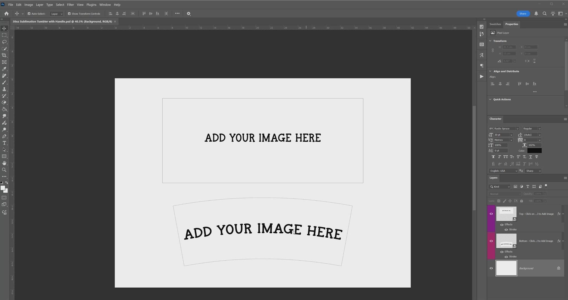This screenshot has height=300, width=568.
Task: Select the Clone Stamp tool
Action: [4, 89]
